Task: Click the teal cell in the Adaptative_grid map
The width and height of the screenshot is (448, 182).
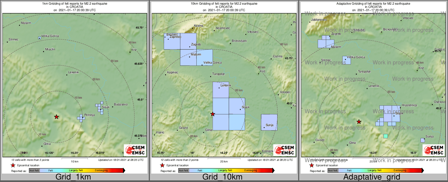Action: pyautogui.click(x=386, y=136)
